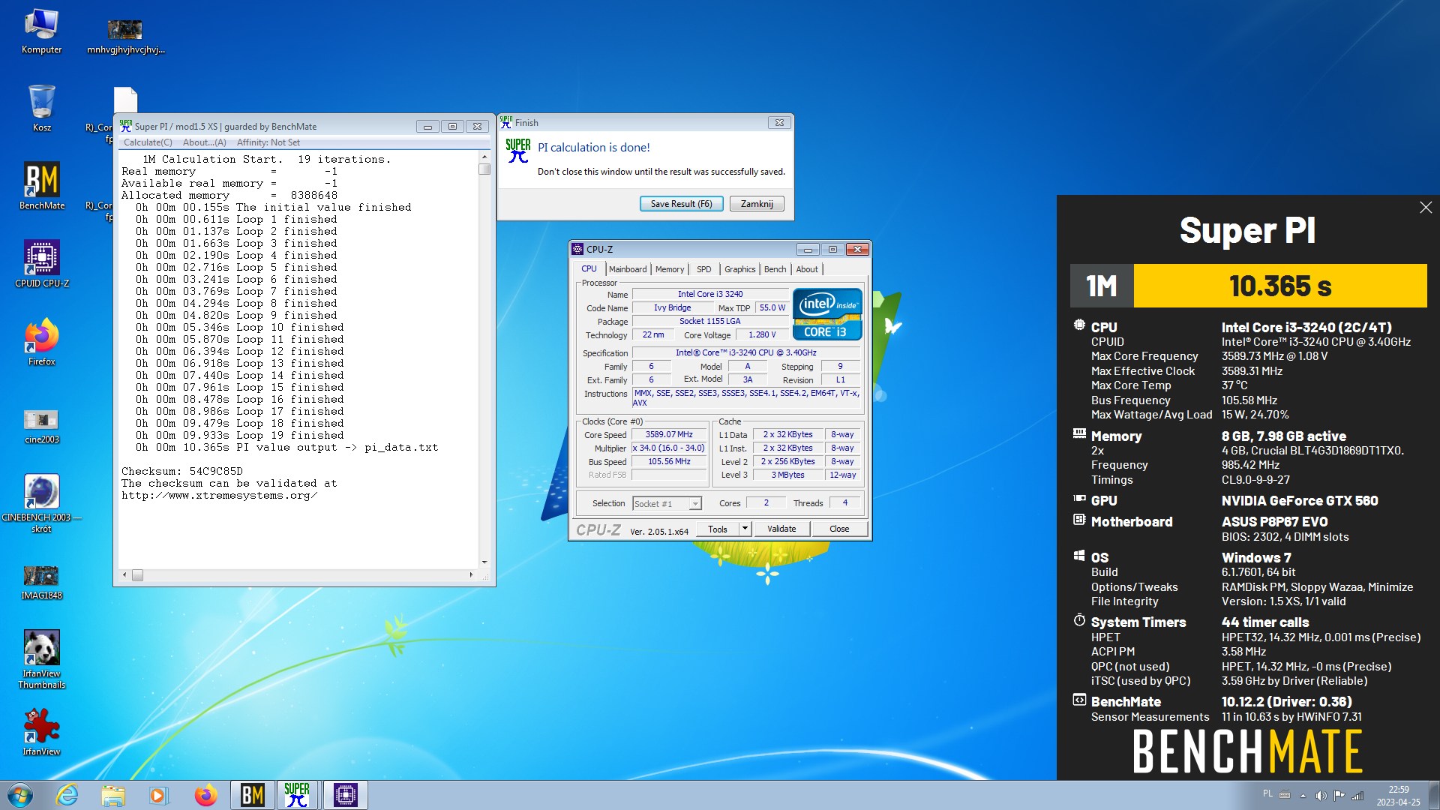The height and width of the screenshot is (810, 1440).
Task: Click the Super PI horizontal scroll left arrow
Action: click(125, 575)
